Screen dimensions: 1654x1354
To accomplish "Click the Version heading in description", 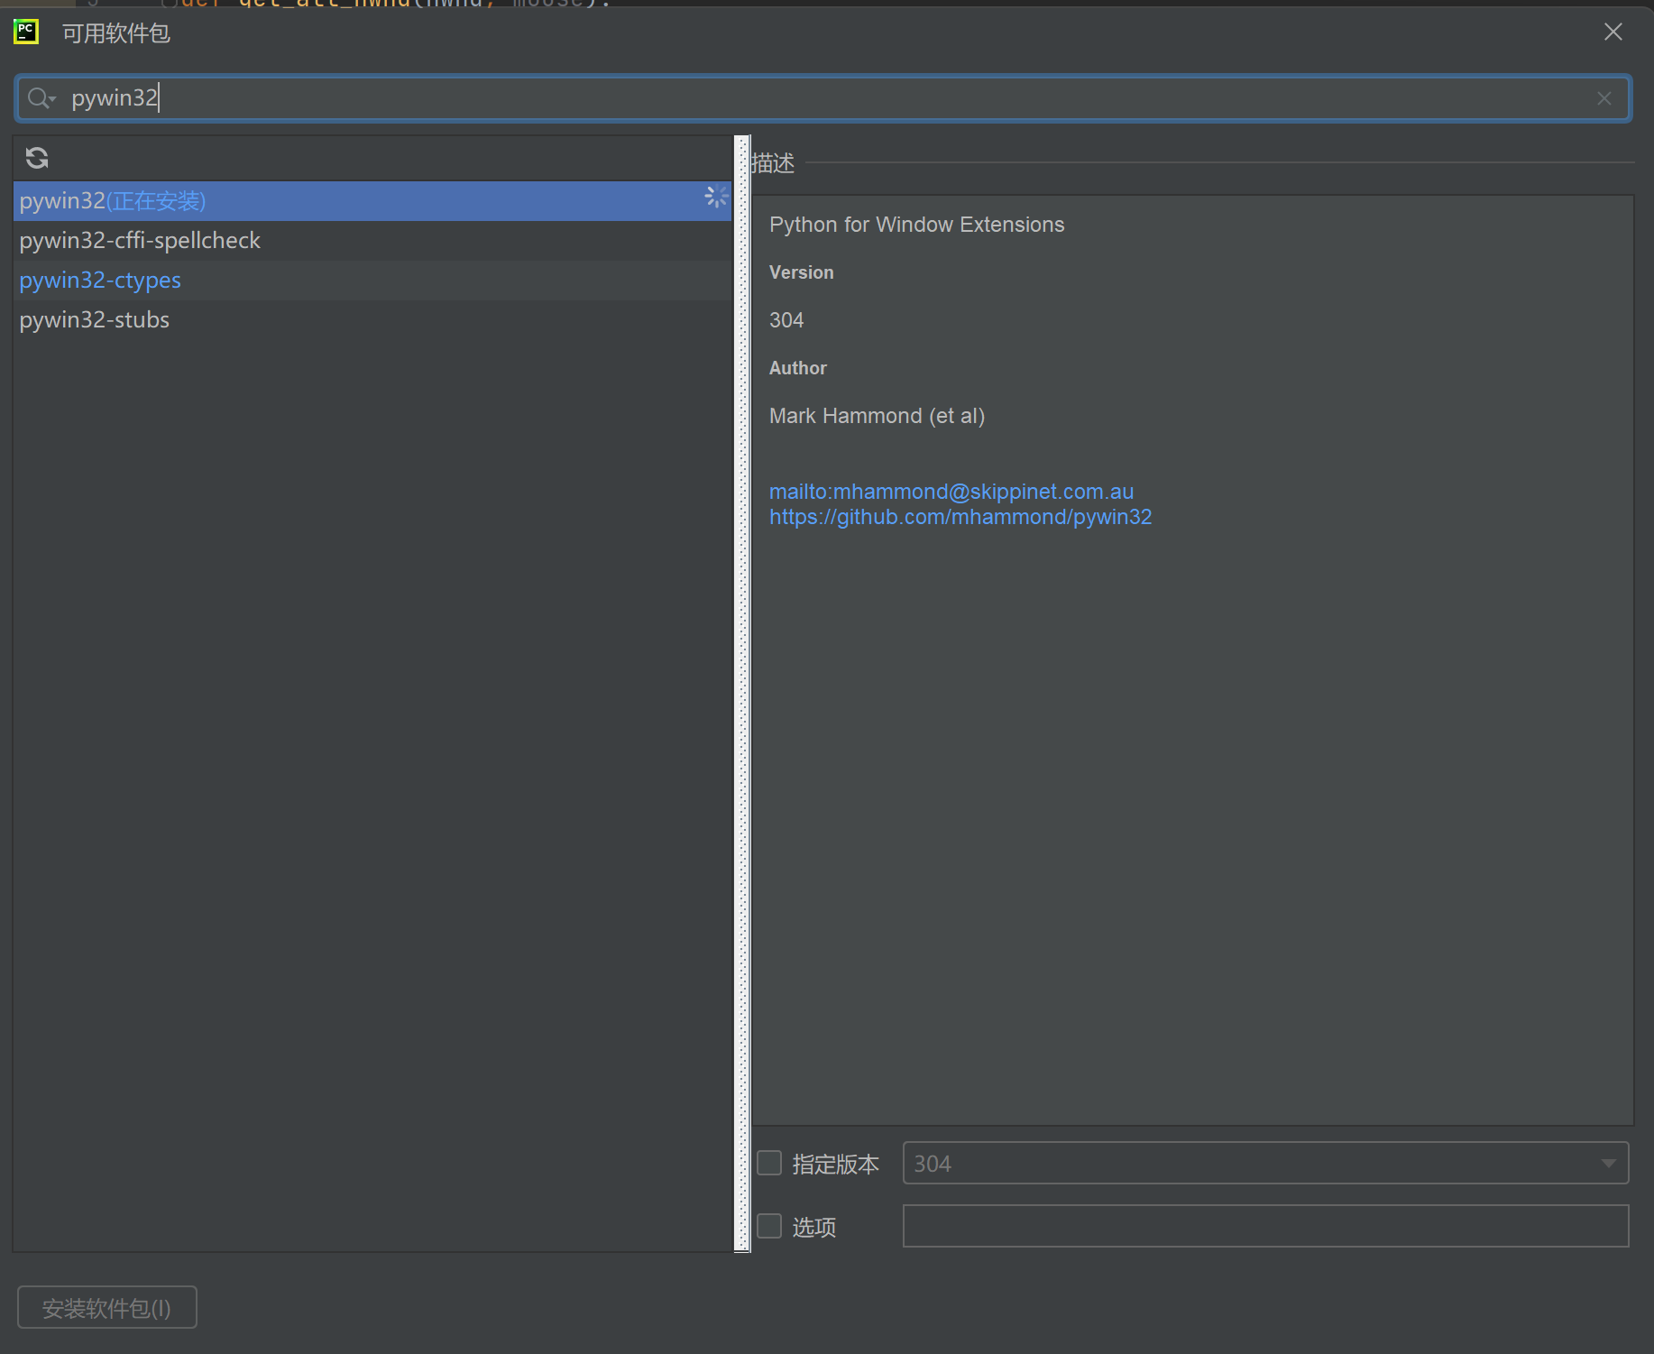I will (x=801, y=272).
